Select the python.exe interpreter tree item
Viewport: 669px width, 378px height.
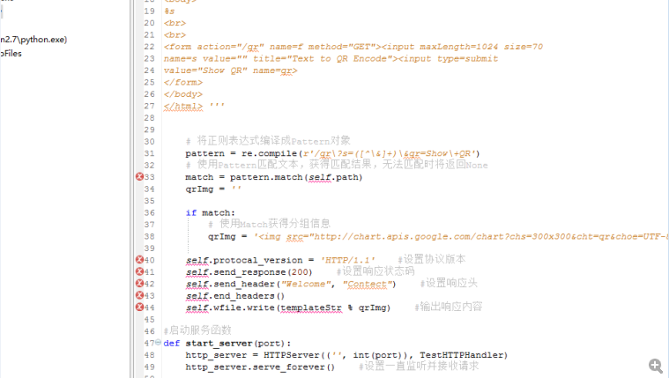pyautogui.click(x=33, y=39)
